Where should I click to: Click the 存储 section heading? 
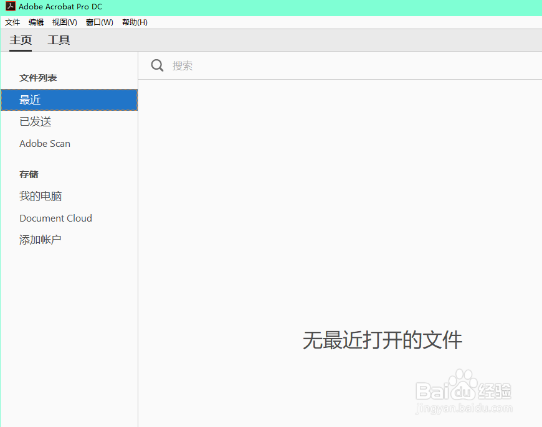pos(29,174)
